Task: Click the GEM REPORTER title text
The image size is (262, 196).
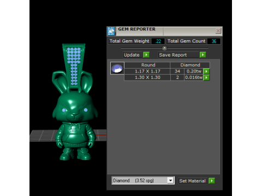Action: pos(136,29)
